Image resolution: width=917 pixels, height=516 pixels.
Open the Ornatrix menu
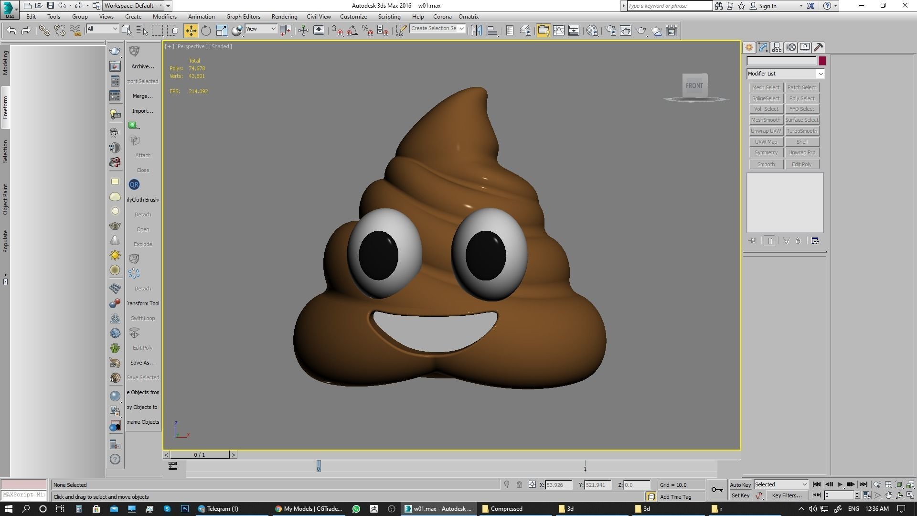pos(468,17)
